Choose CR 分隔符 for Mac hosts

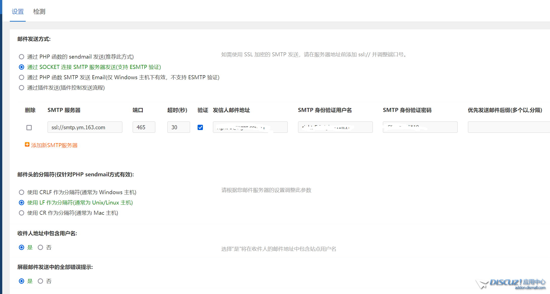[21, 213]
